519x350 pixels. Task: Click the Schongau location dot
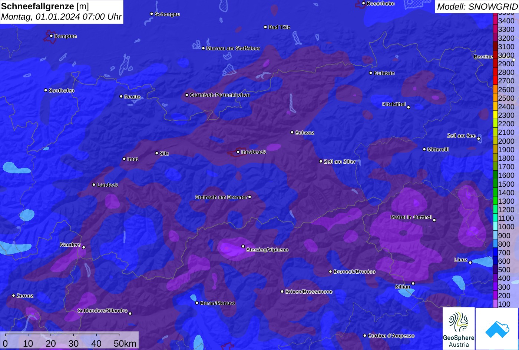151,14
